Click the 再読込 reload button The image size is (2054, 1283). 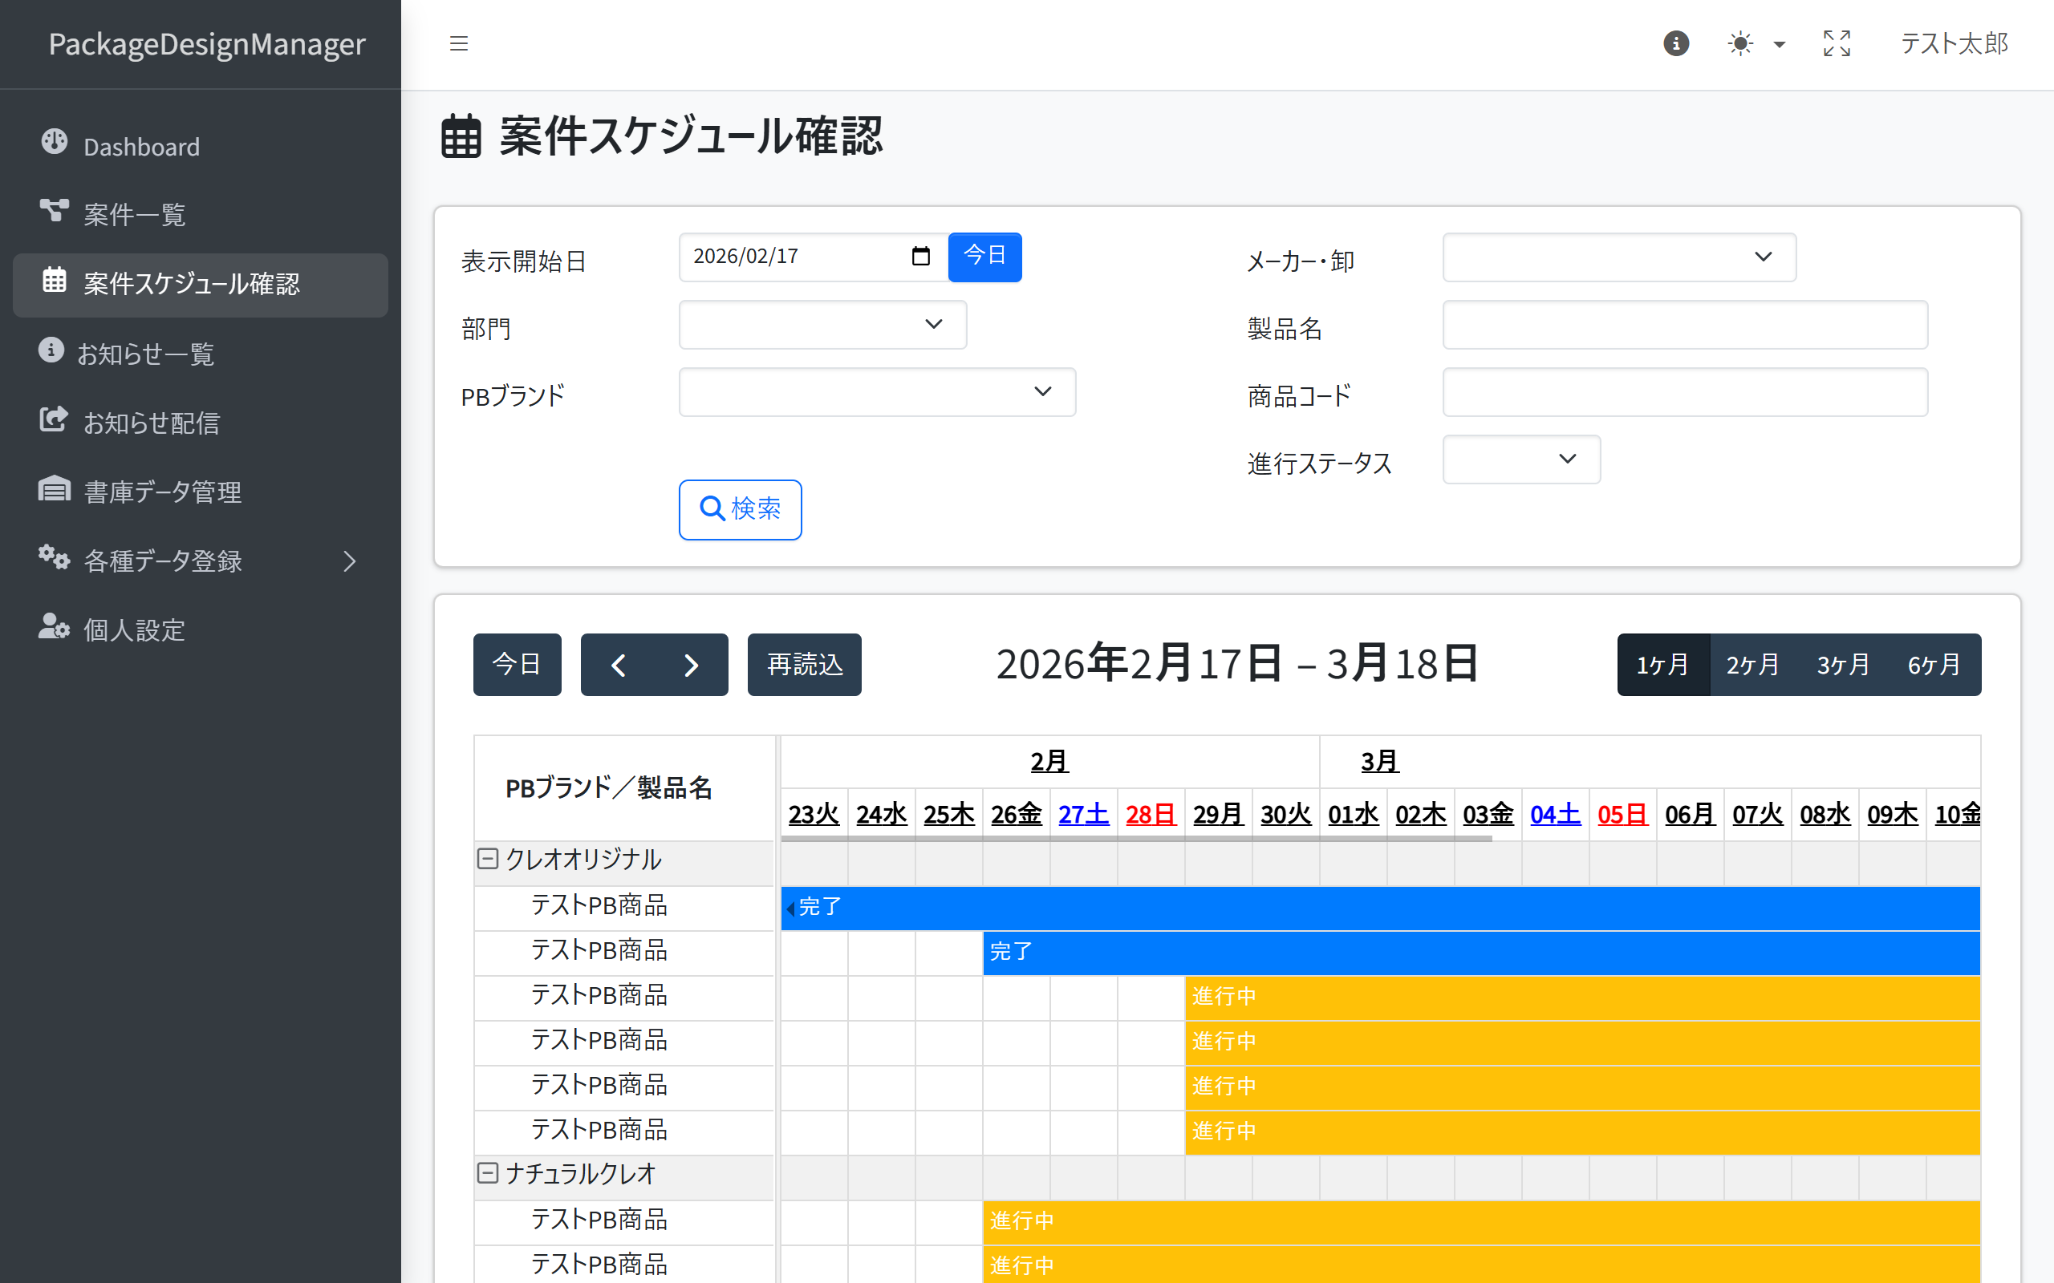[x=804, y=665]
